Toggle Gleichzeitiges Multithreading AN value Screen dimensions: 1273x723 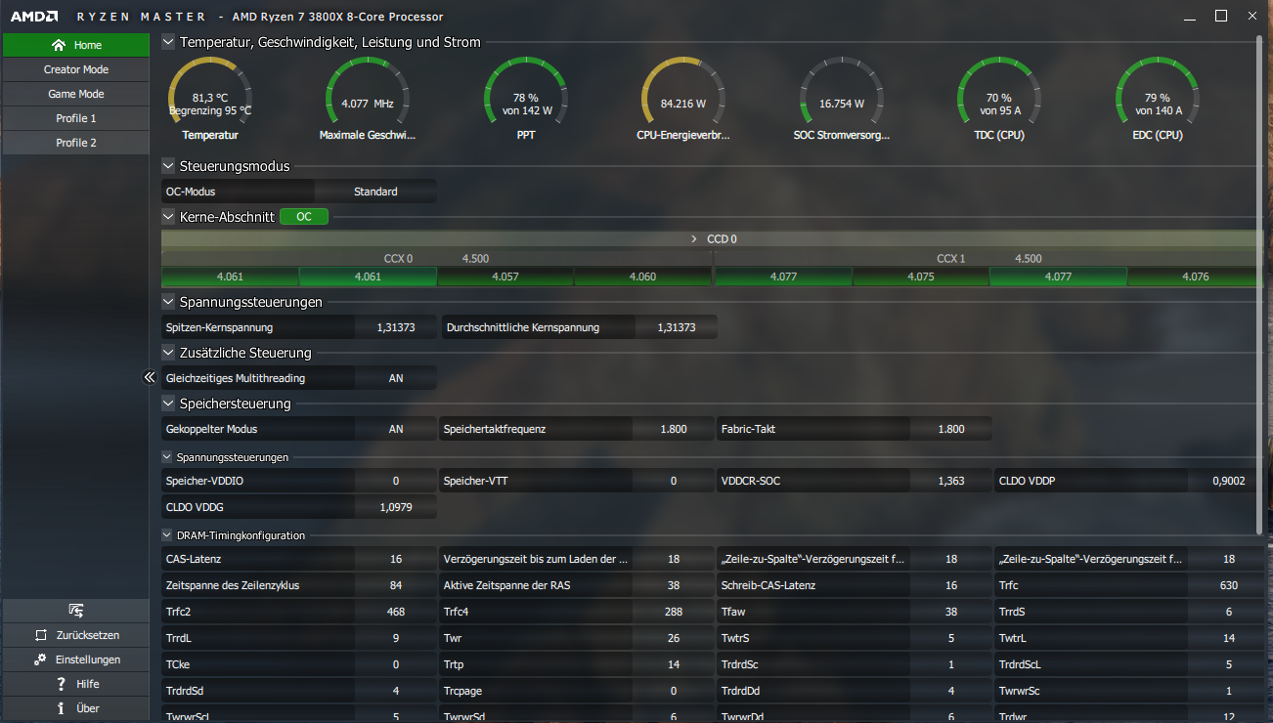396,378
